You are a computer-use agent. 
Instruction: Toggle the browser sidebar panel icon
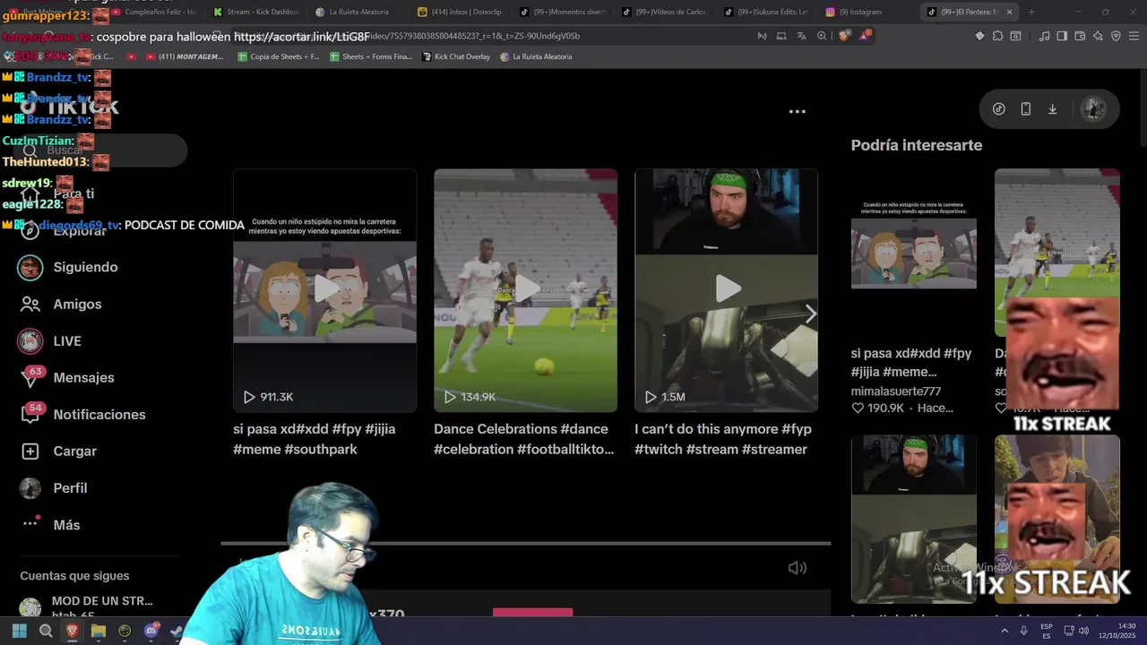1062,36
